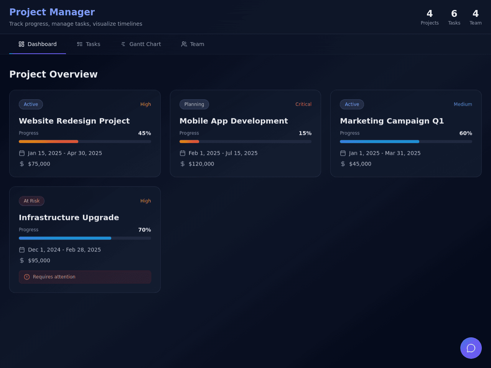Click dollar icon beside $75,000

[22, 164]
